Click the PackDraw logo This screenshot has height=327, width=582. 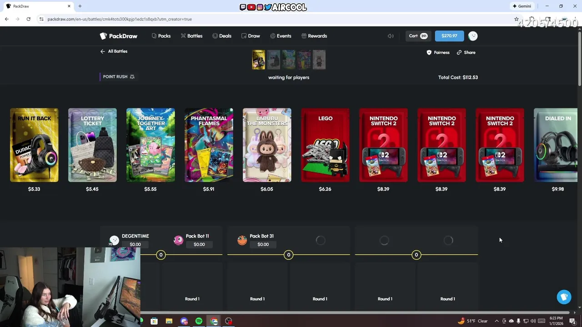tap(118, 36)
